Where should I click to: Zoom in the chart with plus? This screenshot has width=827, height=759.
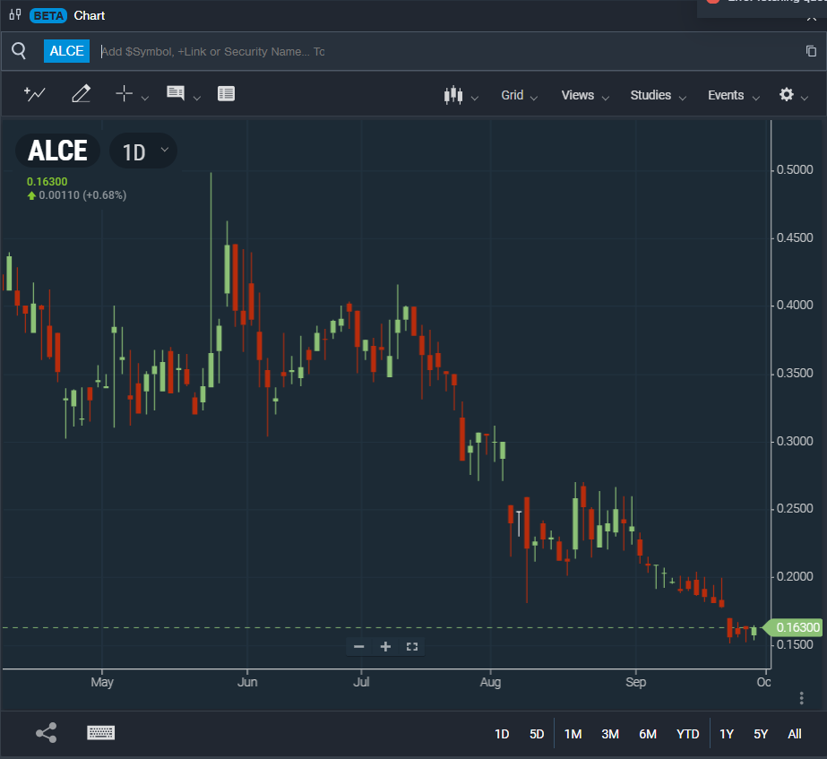[x=385, y=647]
